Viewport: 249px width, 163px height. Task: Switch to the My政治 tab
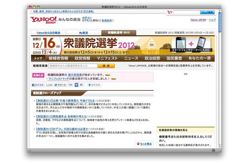84,33
